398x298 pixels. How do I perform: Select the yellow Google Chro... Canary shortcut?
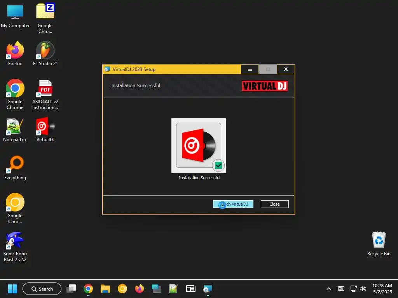[15, 208]
